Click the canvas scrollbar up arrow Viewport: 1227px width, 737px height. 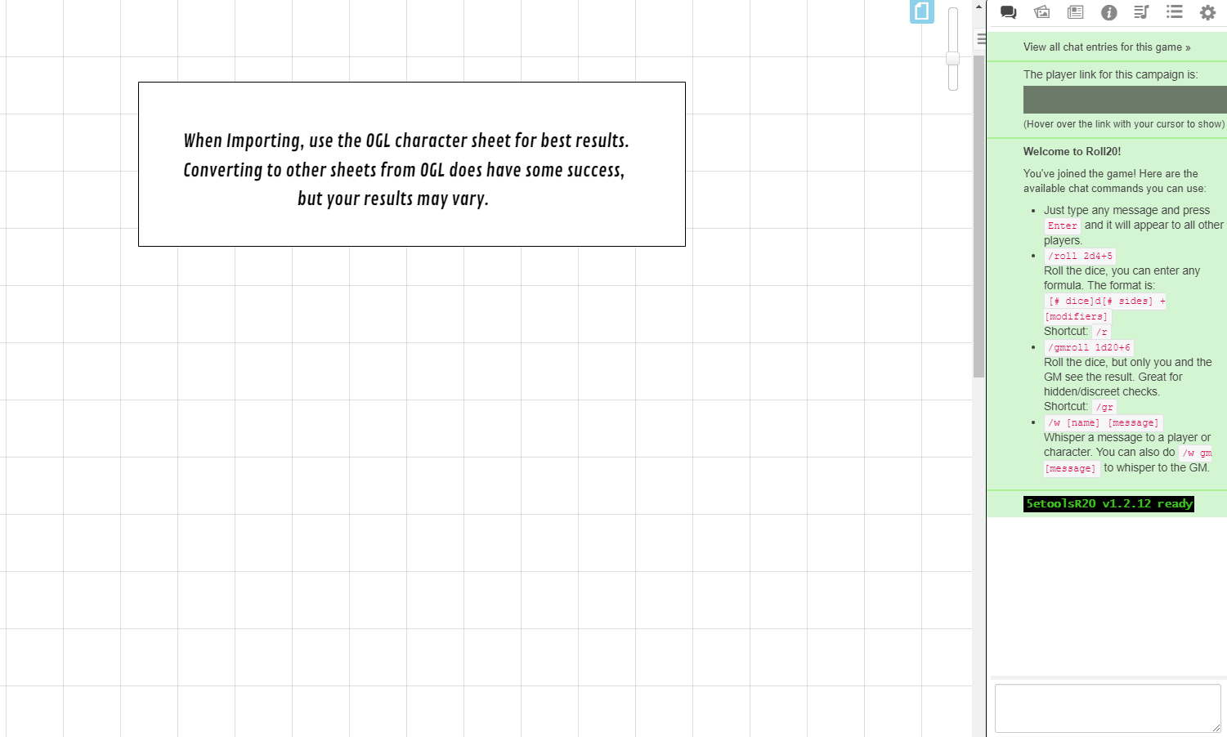pyautogui.click(x=978, y=7)
